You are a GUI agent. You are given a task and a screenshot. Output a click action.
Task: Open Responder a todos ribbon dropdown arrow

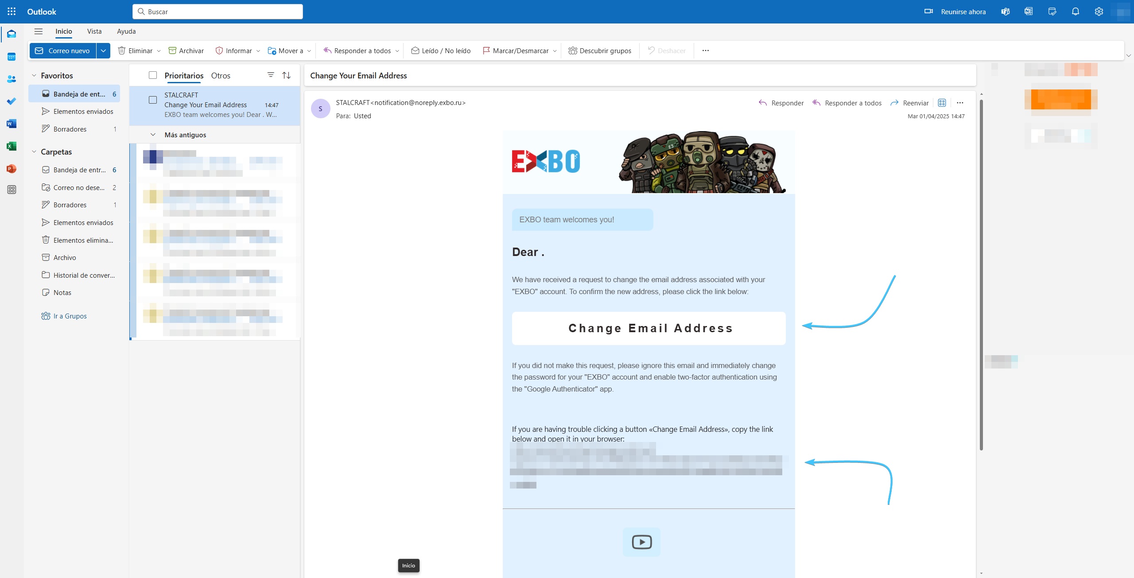(397, 51)
